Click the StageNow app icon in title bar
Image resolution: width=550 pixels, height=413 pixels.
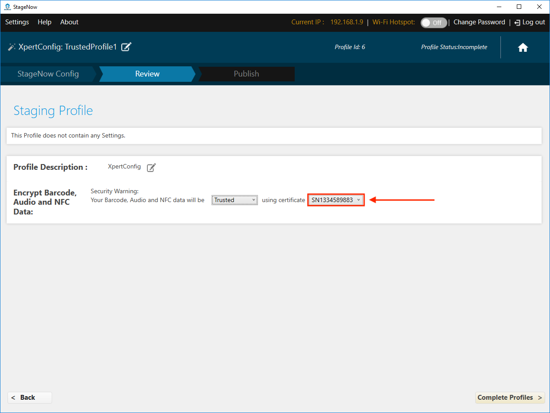pyautogui.click(x=7, y=7)
